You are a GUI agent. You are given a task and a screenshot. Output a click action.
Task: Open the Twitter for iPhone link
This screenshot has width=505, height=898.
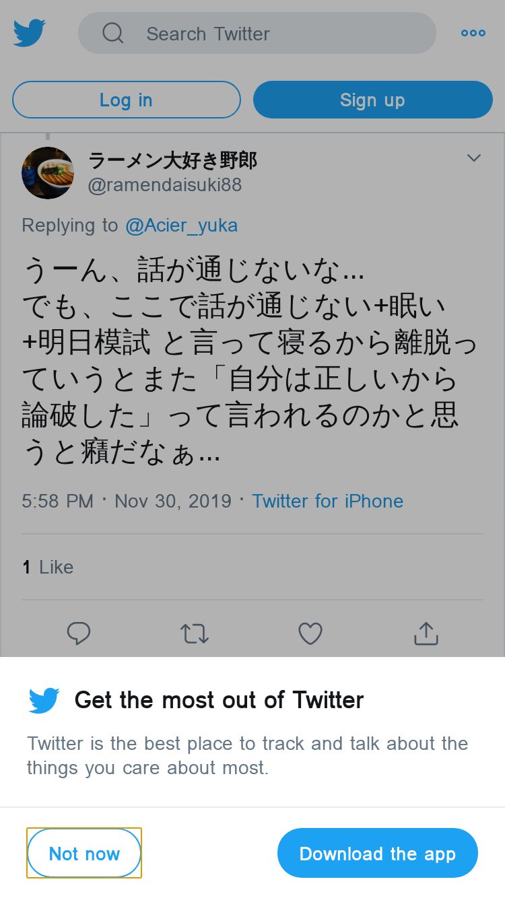pyautogui.click(x=327, y=501)
